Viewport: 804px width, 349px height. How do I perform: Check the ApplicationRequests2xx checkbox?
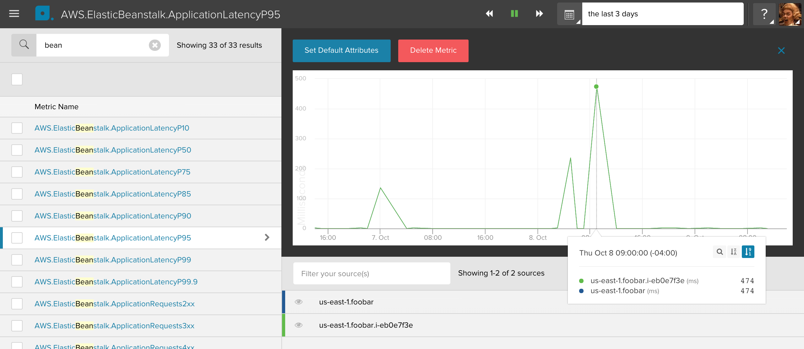(17, 304)
